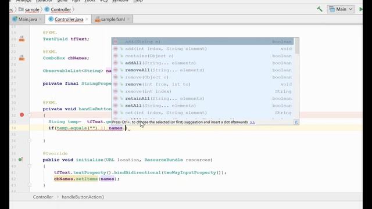Click the completion popup scrollbar thumb

coord(296,46)
